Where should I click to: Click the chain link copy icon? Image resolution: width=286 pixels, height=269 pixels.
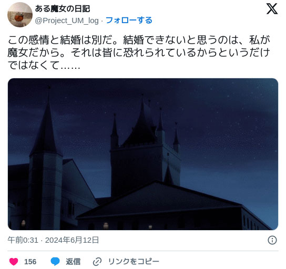[x=97, y=262]
